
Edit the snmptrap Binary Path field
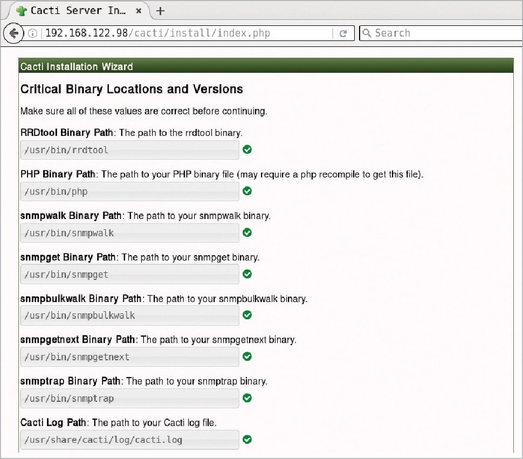(x=129, y=399)
